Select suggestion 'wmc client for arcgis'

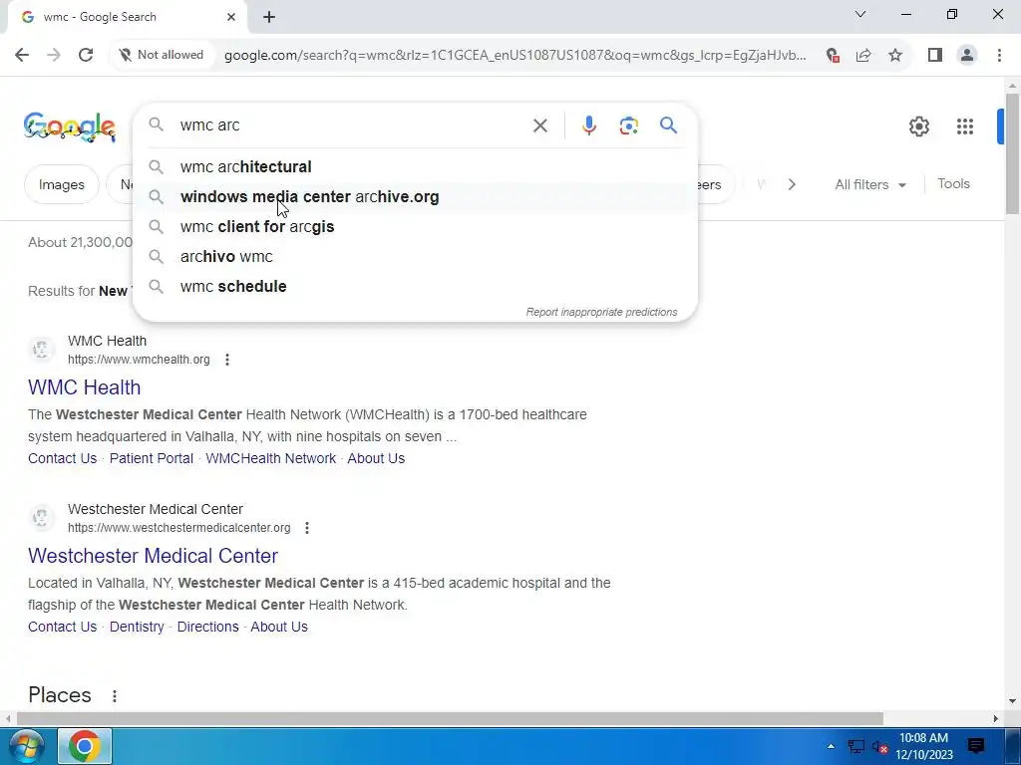pyautogui.click(x=415, y=226)
